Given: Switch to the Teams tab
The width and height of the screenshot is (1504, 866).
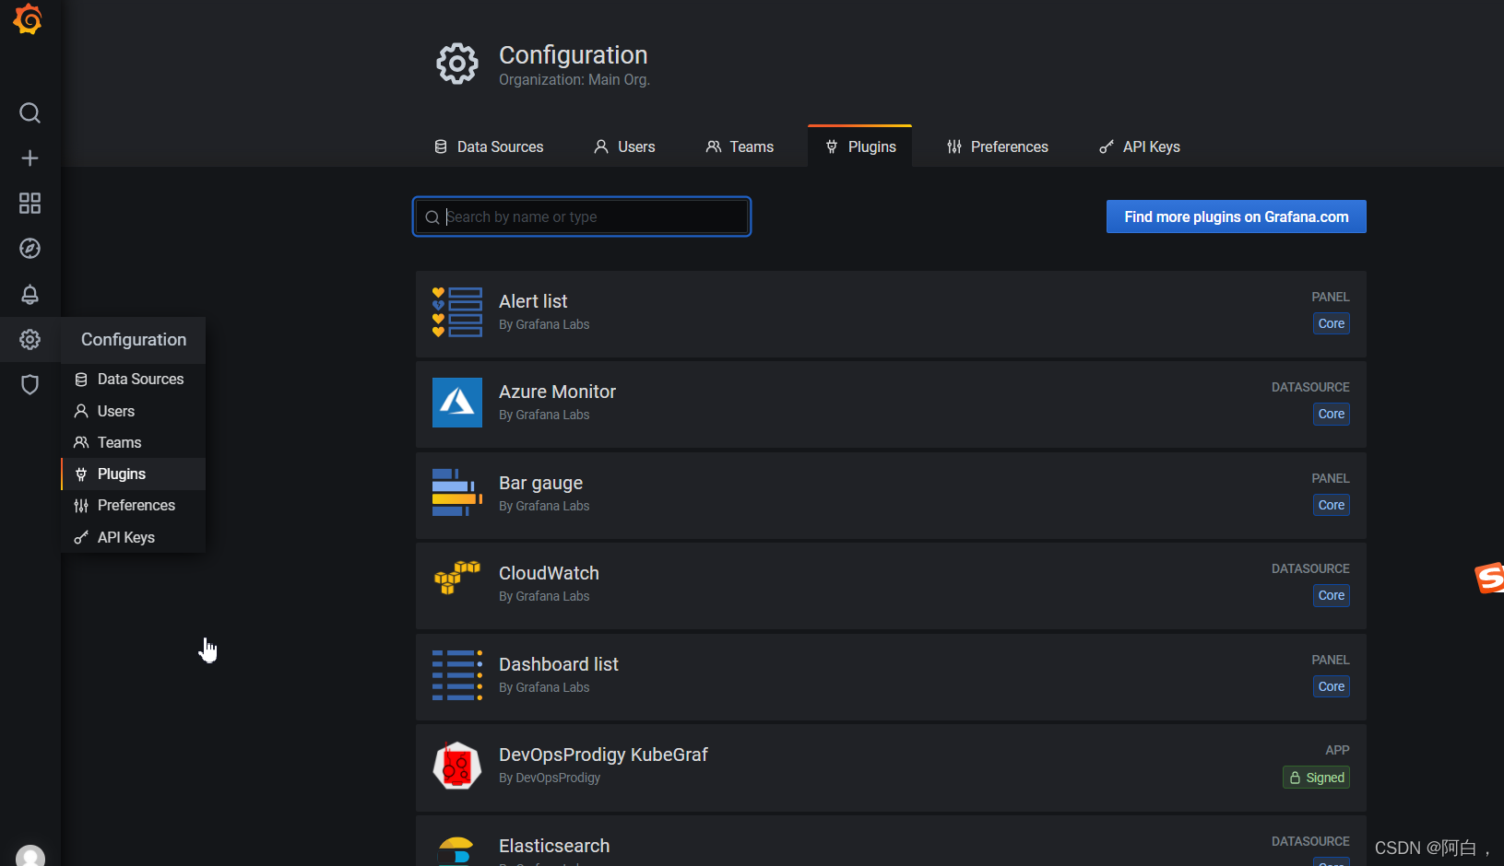Looking at the screenshot, I should point(740,147).
